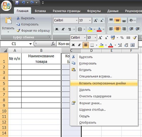Click the borders icon in the ribbon
The width and height of the screenshot is (142, 137).
[80, 29]
